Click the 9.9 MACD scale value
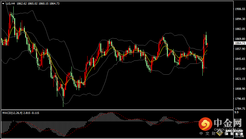The image size is (246, 139). [236, 112]
